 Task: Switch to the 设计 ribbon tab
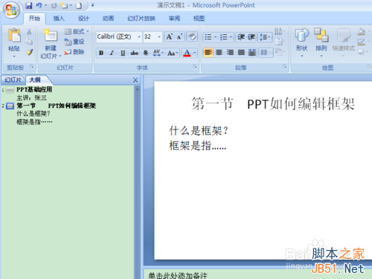pyautogui.click(x=83, y=19)
